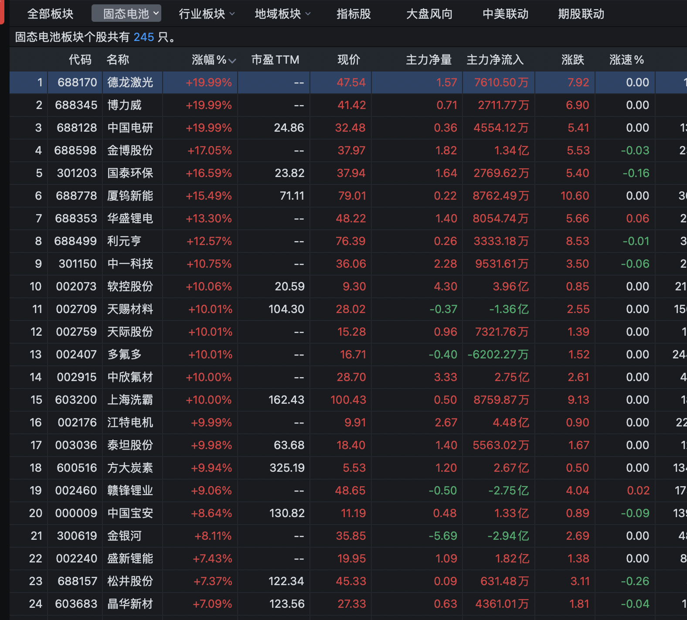687x620 pixels.
Task: Select stock name 盛新锂能
Action: click(x=130, y=559)
